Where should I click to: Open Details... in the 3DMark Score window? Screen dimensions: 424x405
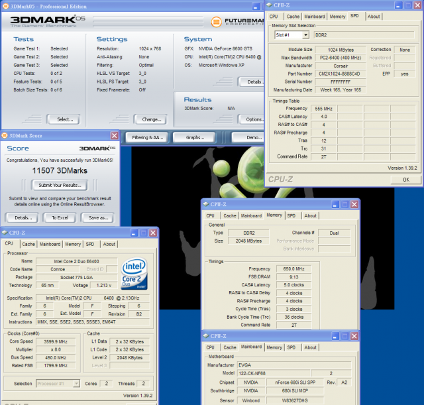(23, 218)
